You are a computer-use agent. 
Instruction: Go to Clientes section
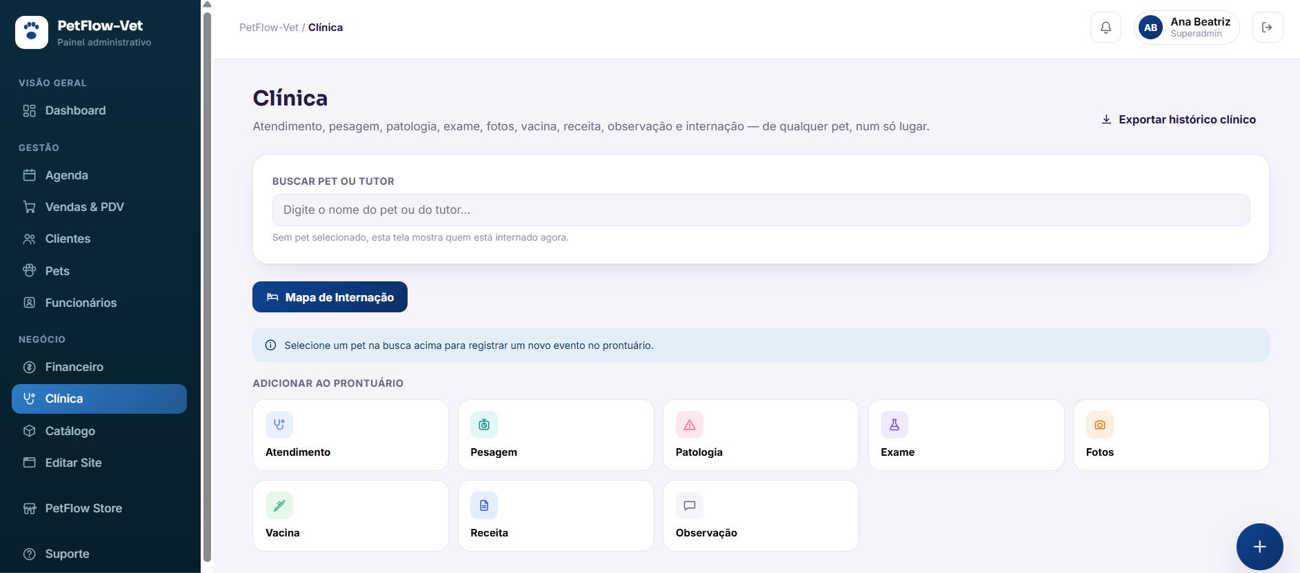click(x=99, y=239)
